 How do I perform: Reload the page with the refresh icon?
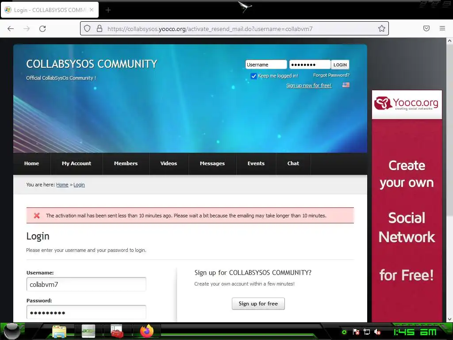point(42,28)
